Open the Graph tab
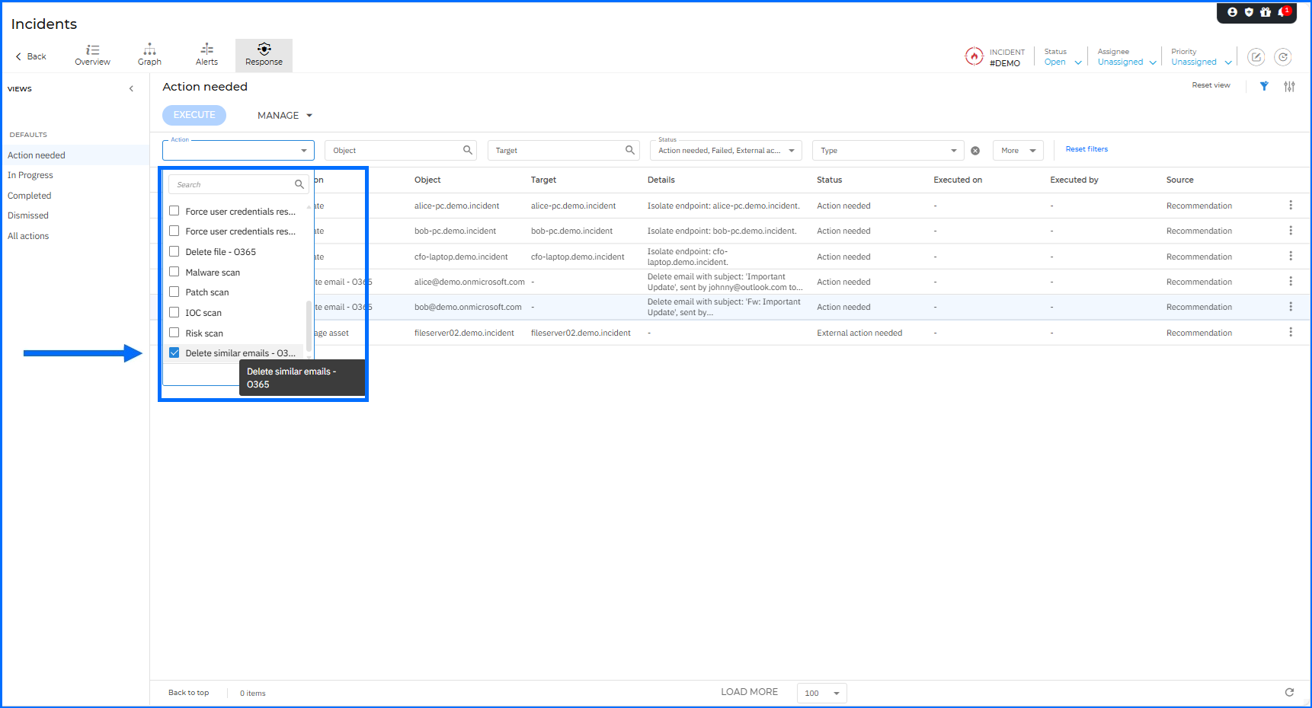This screenshot has height=708, width=1312. tap(149, 55)
